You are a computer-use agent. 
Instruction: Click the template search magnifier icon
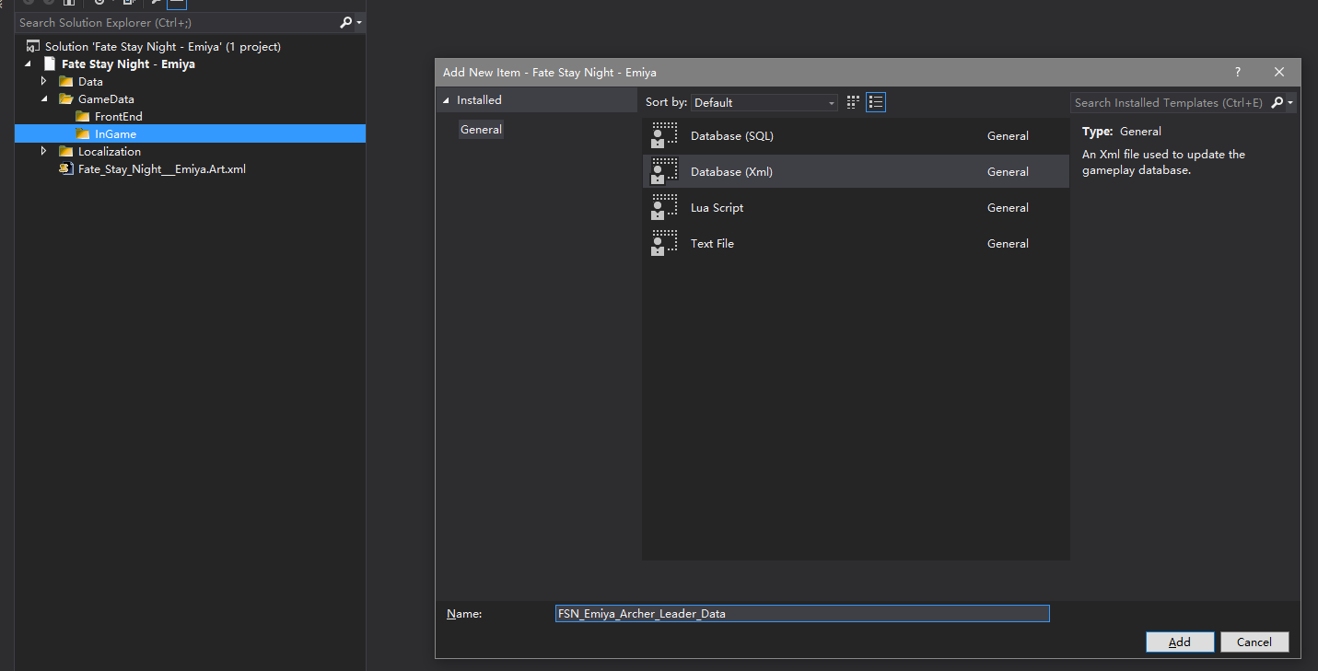pos(1277,103)
